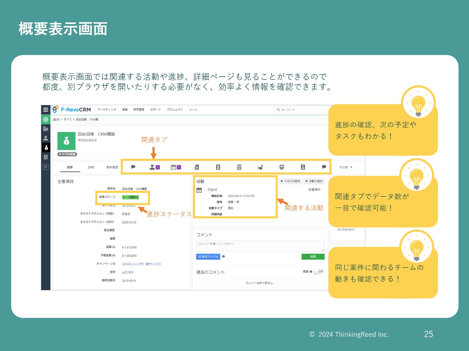This screenshot has height=351, width=469.
Task: Click the すべて breadcrumb link
Action: click(x=68, y=119)
